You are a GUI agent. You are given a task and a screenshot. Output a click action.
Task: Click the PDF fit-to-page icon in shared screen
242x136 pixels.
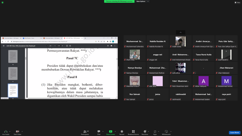coord(67,46)
